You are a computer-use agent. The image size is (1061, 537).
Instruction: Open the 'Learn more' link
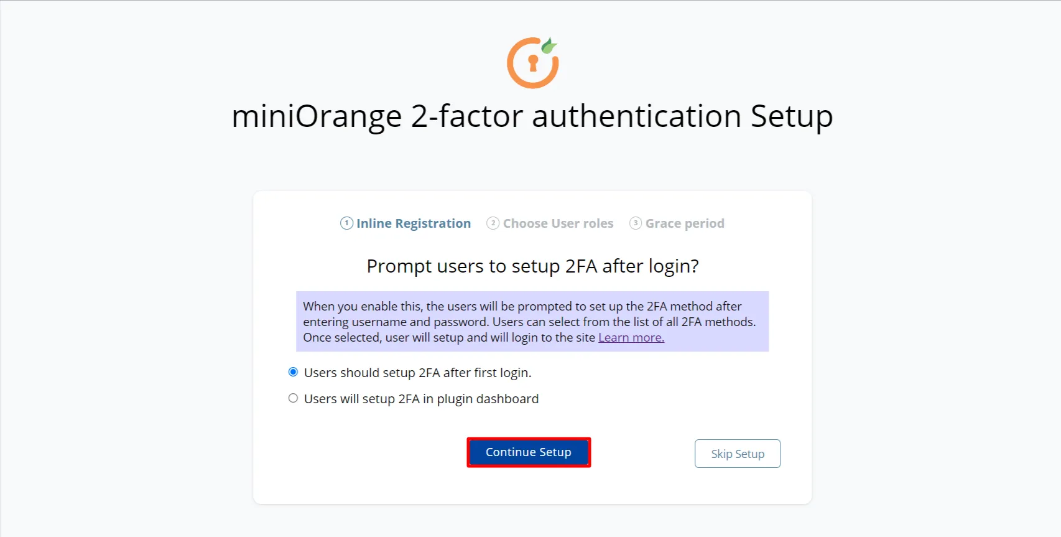[x=630, y=337]
